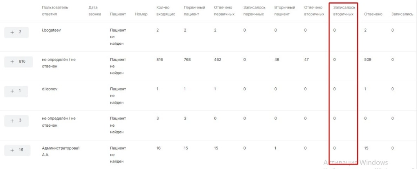This screenshot has width=417, height=169.
Task: Click the 768 primary patients cell
Action: pos(187,60)
